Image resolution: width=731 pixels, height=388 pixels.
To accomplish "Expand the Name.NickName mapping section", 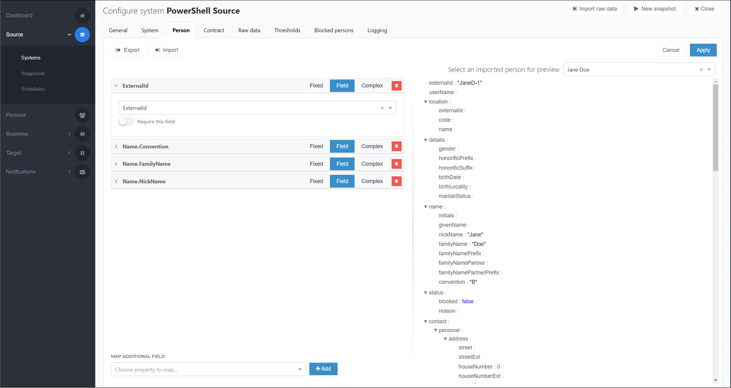I will click(117, 181).
